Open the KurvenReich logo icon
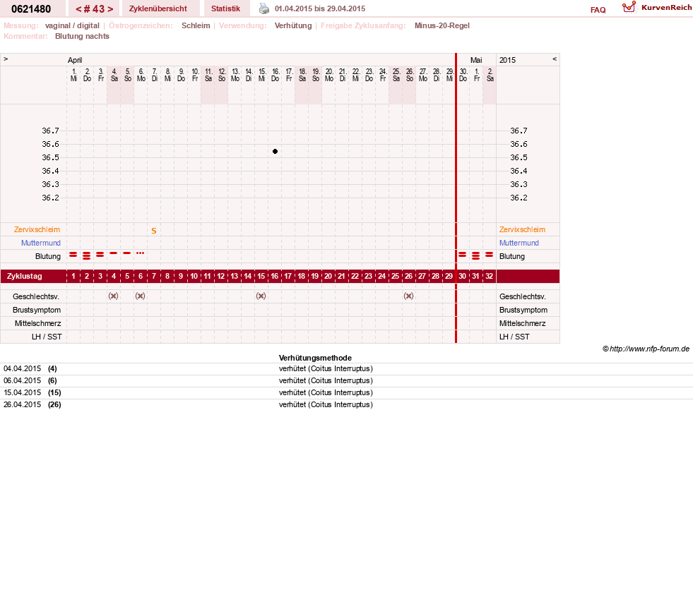693x597 pixels. 629,7
